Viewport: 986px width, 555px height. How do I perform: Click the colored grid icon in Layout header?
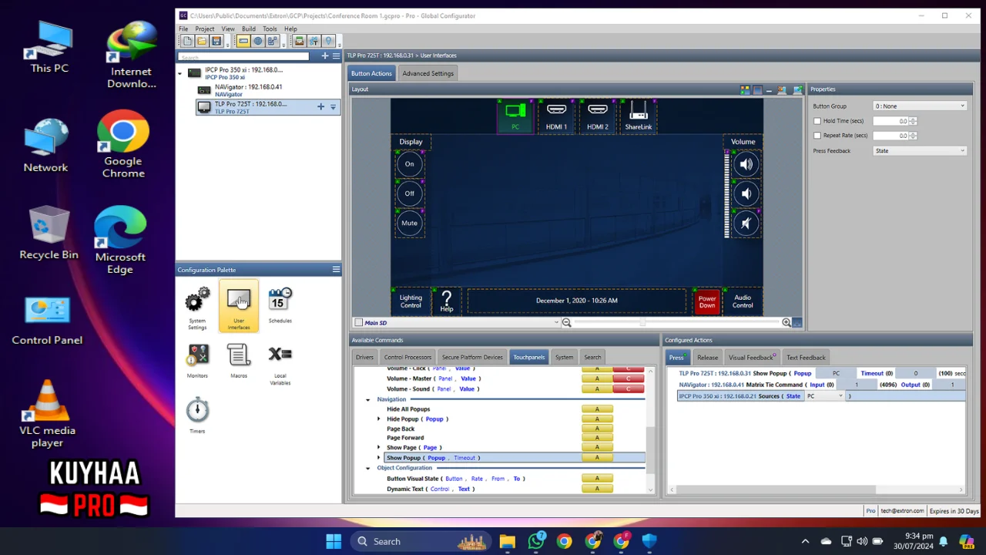745,89
